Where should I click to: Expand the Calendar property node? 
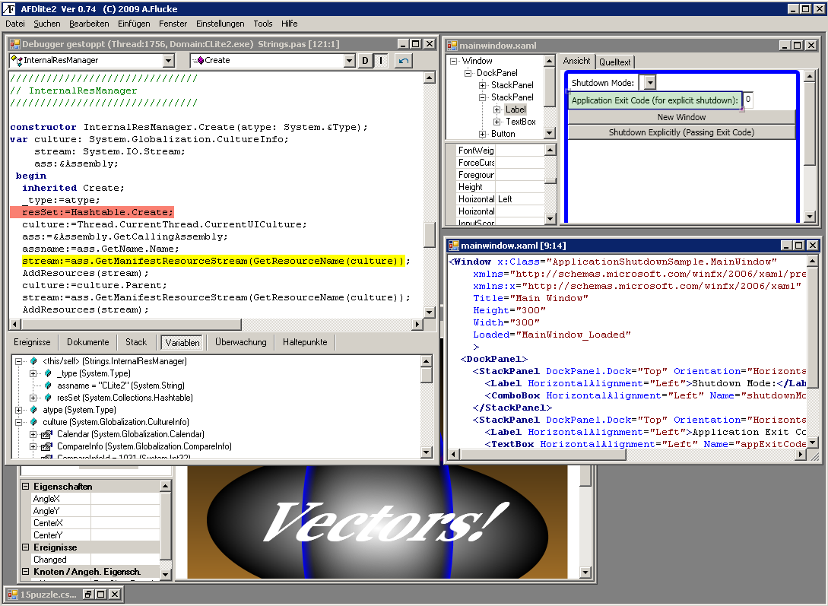pyautogui.click(x=33, y=434)
